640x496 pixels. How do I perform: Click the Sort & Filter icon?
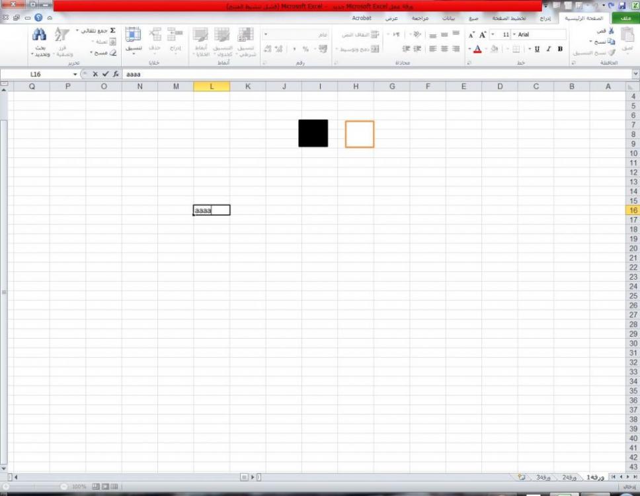[x=61, y=34]
